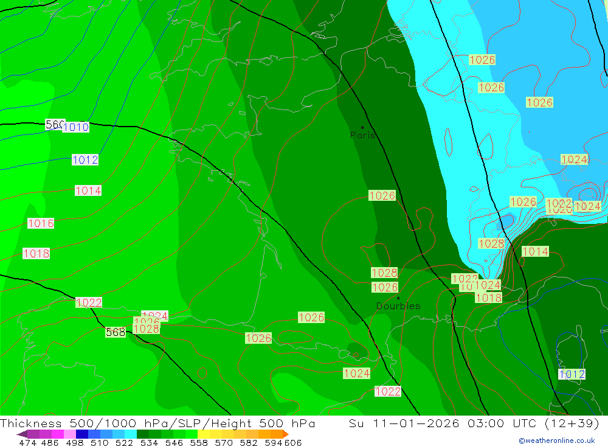Click the 498 legend value
This screenshot has height=446, width=608.
pos(74,442)
